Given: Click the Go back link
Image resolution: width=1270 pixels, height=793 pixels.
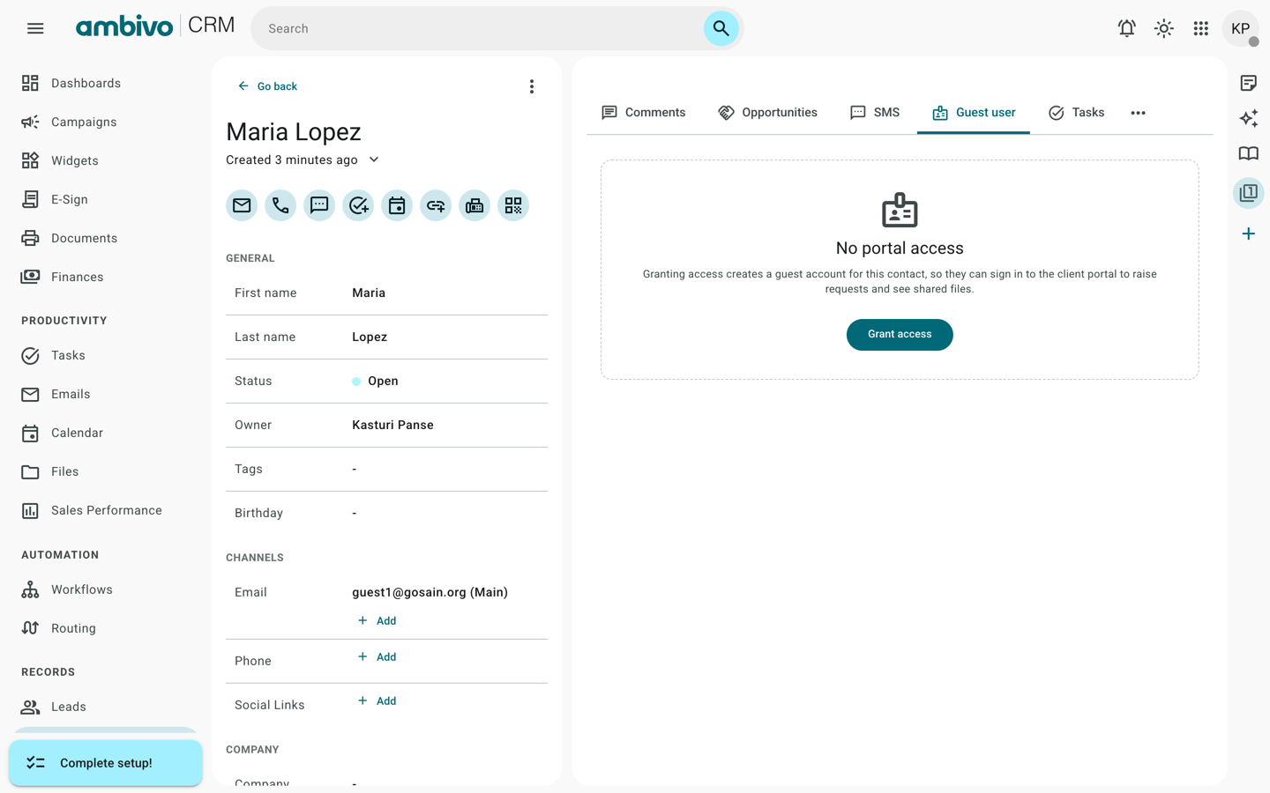Looking at the screenshot, I should (x=267, y=86).
